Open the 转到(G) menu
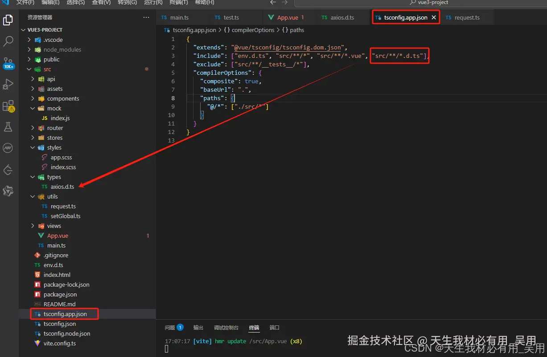The height and width of the screenshot is (357, 547). coord(127,2)
